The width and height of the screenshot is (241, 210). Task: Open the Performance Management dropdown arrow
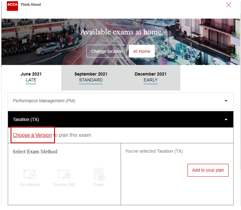point(226,101)
